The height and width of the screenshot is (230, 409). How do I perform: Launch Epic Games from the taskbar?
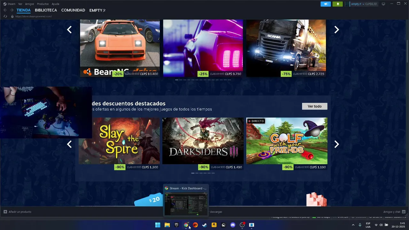click(x=176, y=225)
